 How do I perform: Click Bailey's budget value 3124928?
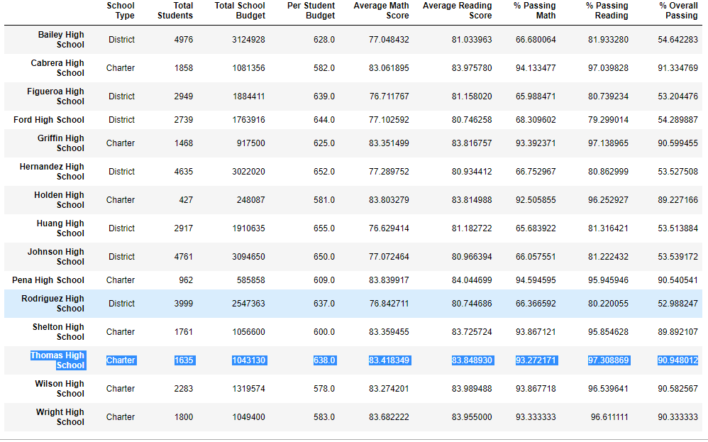(249, 40)
